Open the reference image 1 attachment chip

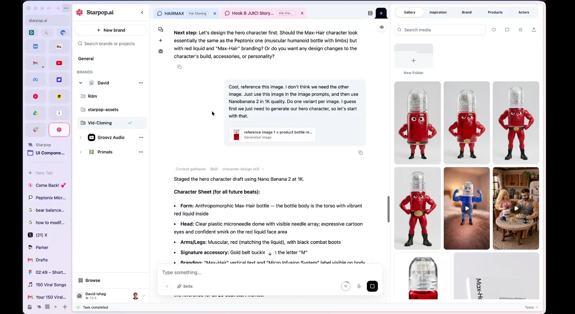tap(272, 135)
